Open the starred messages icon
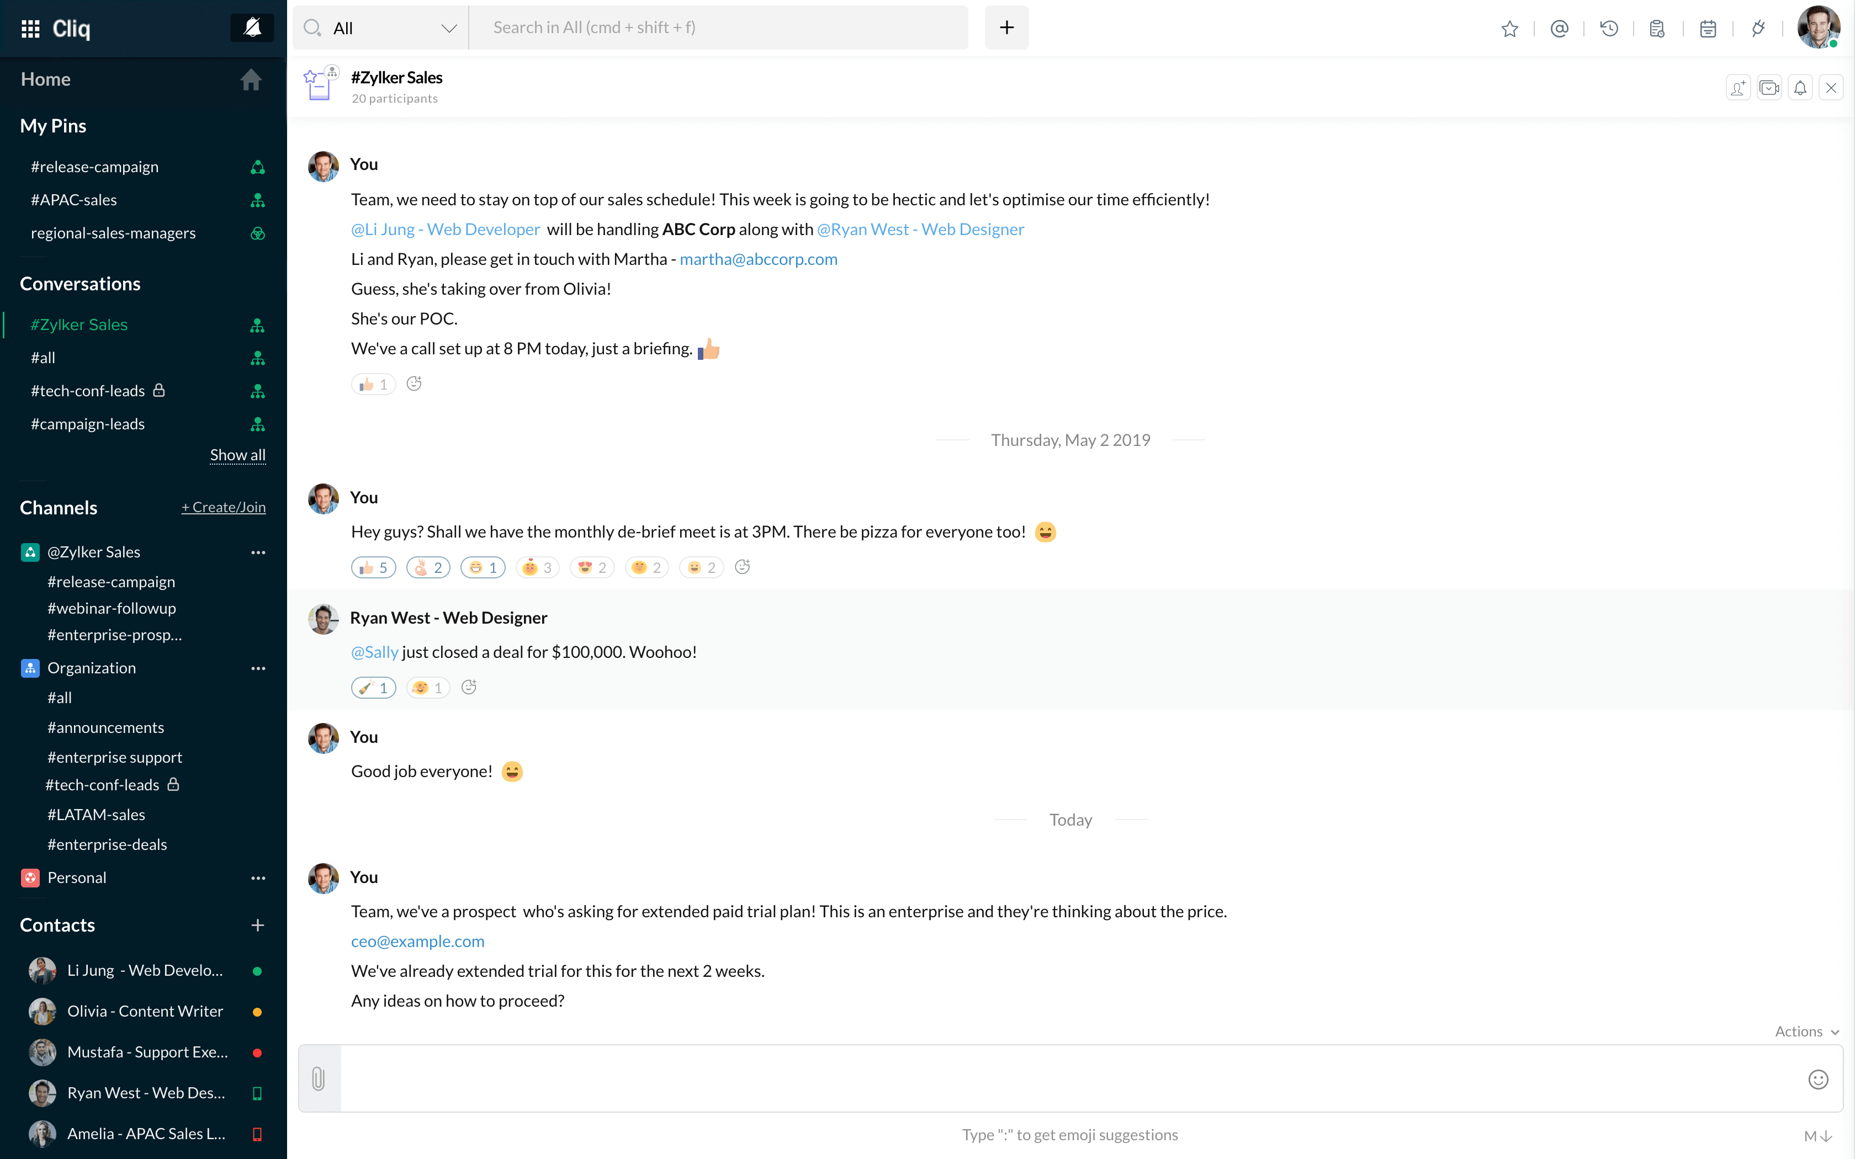 1509,28
